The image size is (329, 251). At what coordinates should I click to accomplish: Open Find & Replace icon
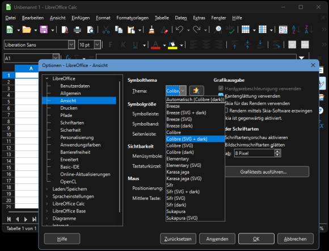[x=218, y=30]
